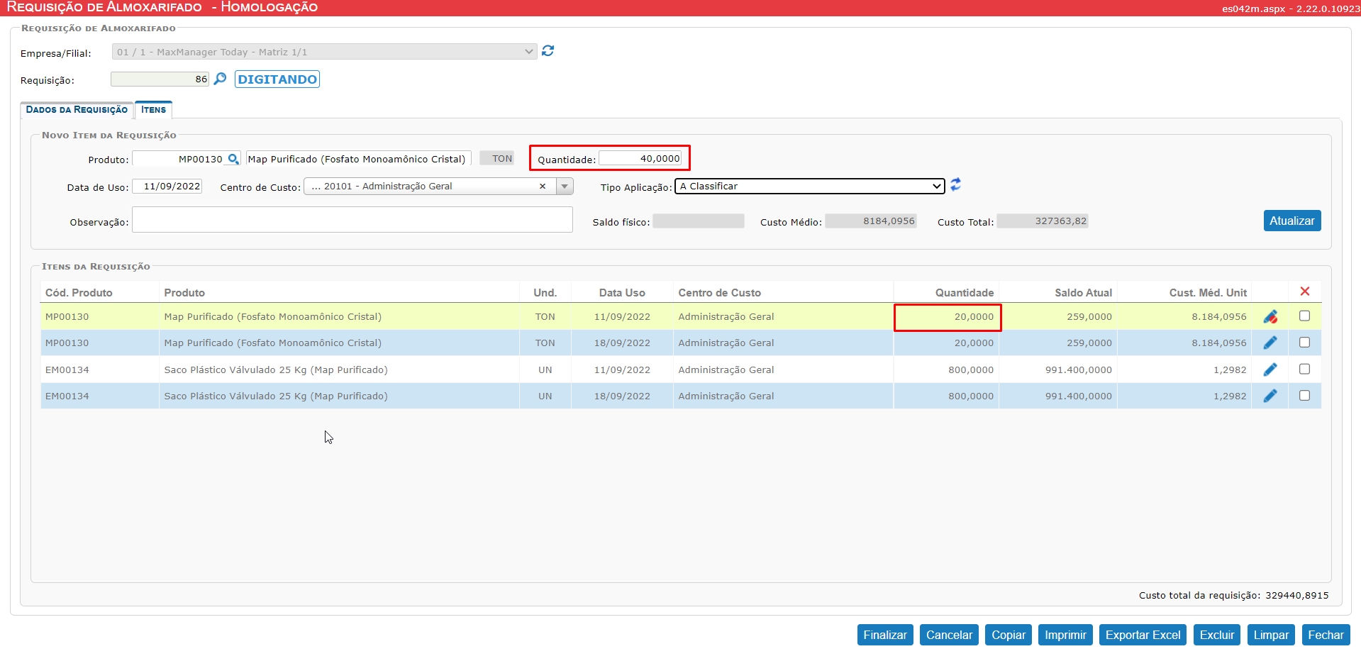Click Saldo físico field
This screenshot has height=661, width=1361.
699,221
